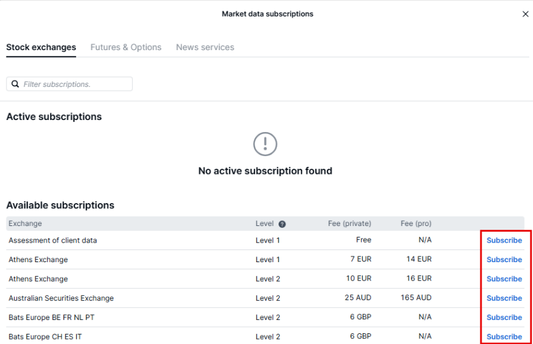533x344 pixels.
Task: Click the magnifying glass search icon
Action: [x=15, y=84]
